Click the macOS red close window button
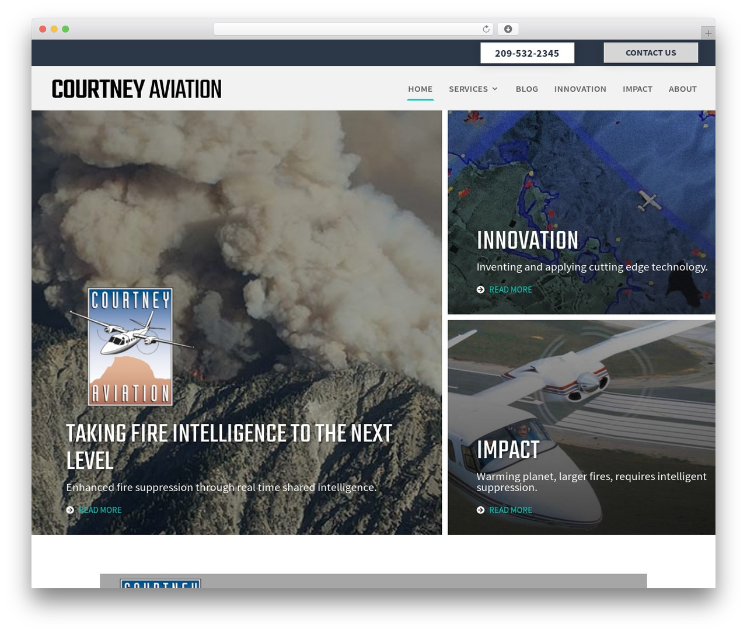Screen dimensions: 747x633 [43, 29]
